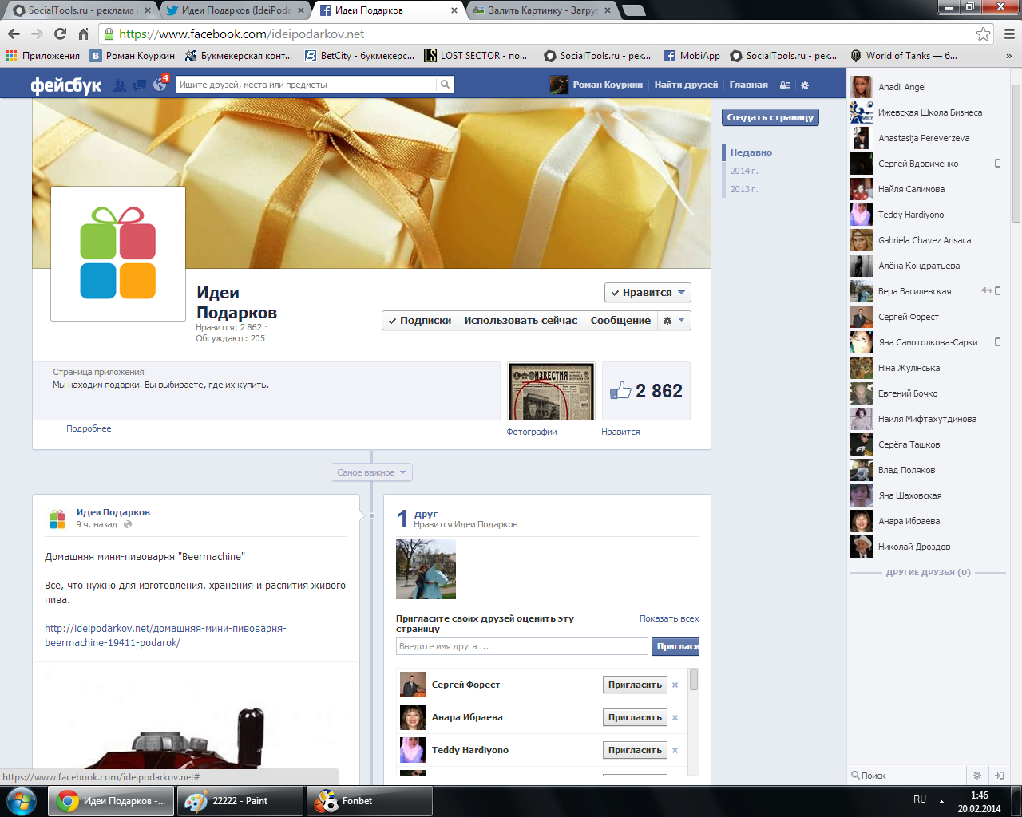Open Fonbet from the taskbar
The height and width of the screenshot is (817, 1022).
(x=370, y=801)
